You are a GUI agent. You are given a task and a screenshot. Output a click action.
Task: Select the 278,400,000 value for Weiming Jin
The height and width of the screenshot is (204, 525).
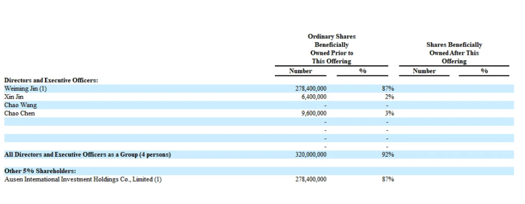point(311,89)
